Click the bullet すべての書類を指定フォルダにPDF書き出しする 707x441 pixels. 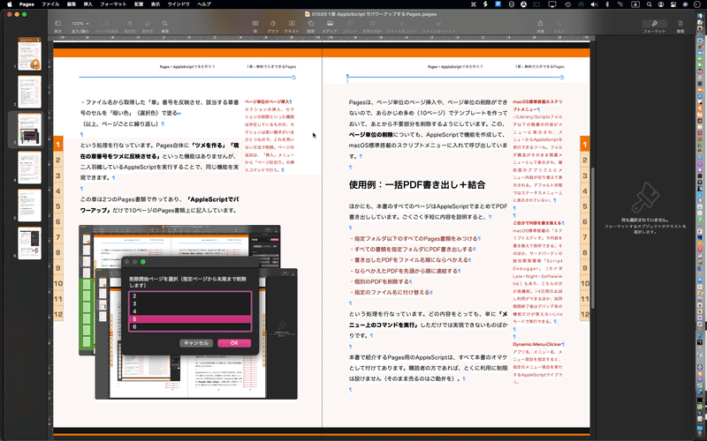[x=411, y=250]
